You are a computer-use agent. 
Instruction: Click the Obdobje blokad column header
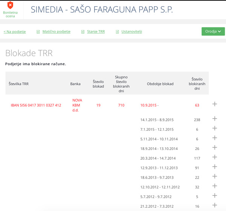click(160, 84)
